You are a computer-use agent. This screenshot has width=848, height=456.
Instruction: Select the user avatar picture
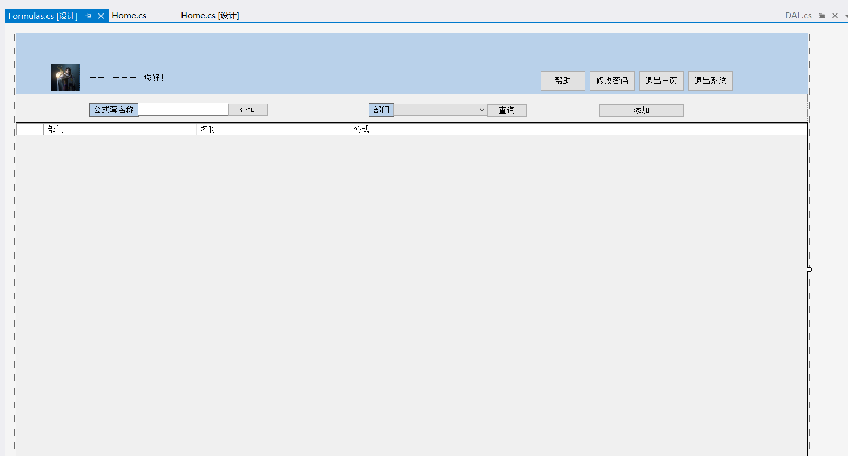point(65,77)
